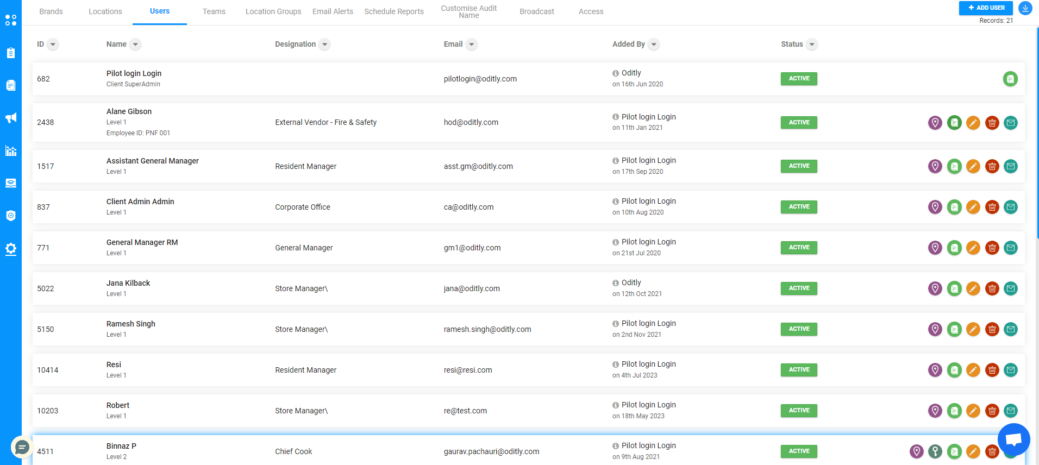Open the Added By column filter dropdown
The width and height of the screenshot is (1039, 465).
[x=654, y=45]
